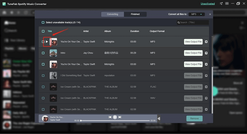The image size is (247, 134).
Task: Click the Remove button
Action: 195,119
